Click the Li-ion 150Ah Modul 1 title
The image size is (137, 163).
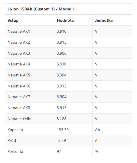coord(41,9)
